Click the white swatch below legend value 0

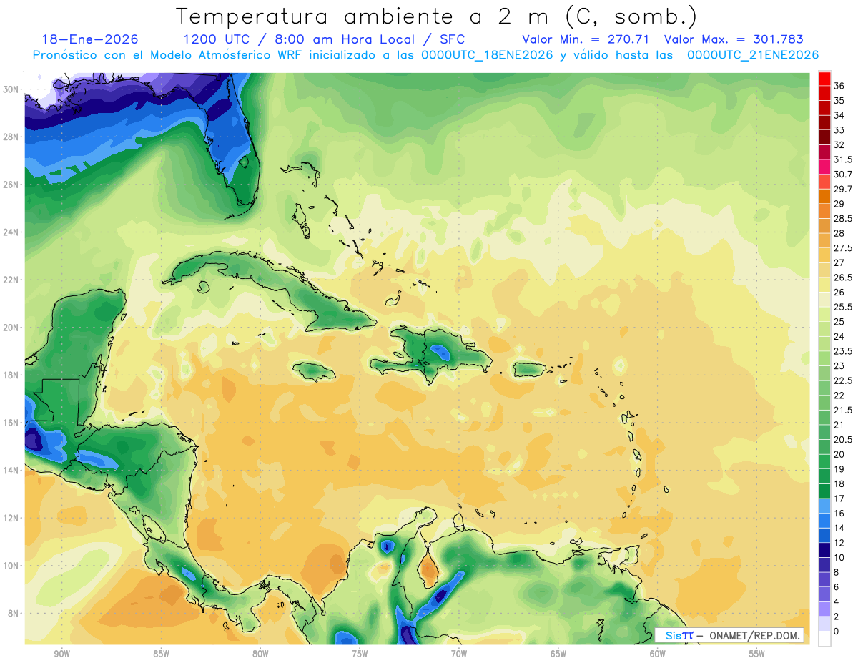click(x=824, y=639)
